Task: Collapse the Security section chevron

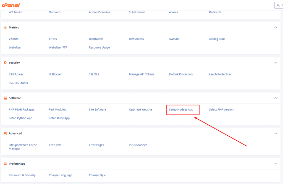Action: click(x=275, y=63)
